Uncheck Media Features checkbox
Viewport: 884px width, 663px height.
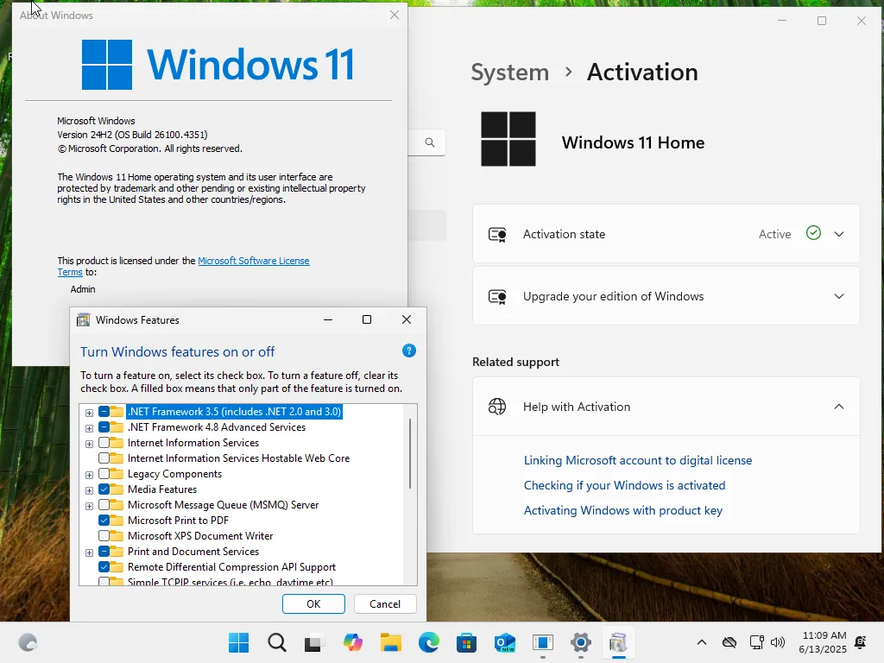104,489
